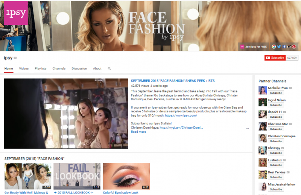301x195 pixels.
Task: Open the Pinterest icon in banner
Action: coord(294,47)
